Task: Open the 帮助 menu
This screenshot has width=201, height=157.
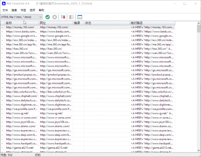Action: tap(41, 10)
